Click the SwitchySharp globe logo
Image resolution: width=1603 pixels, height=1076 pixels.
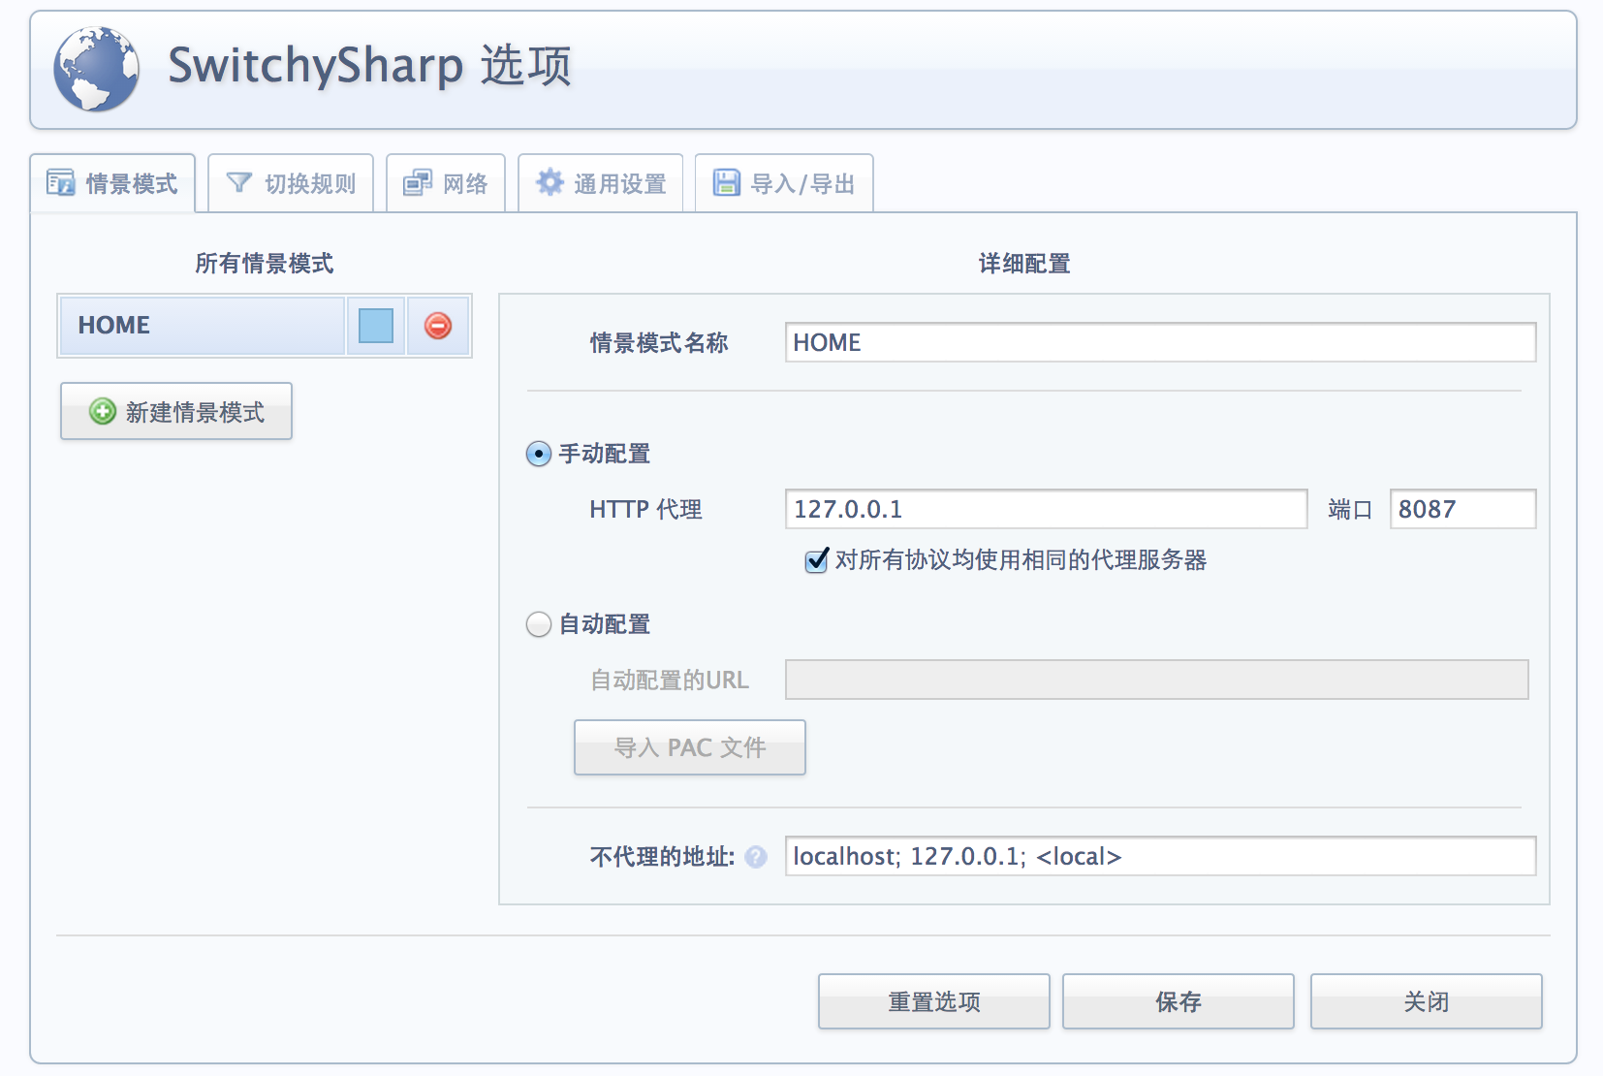tap(96, 69)
